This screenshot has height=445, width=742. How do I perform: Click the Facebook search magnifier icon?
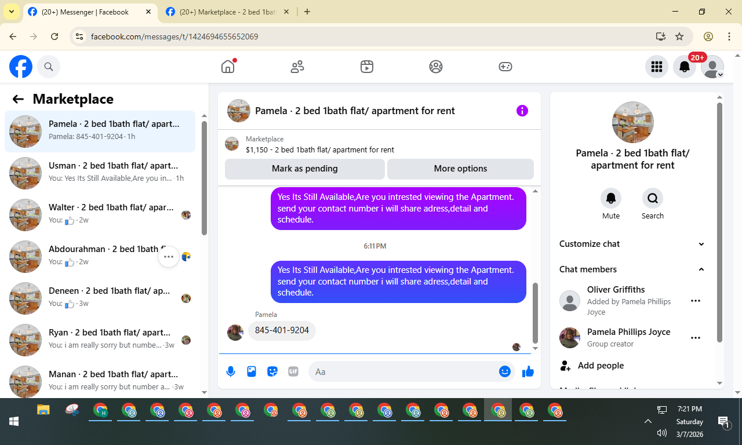[49, 67]
